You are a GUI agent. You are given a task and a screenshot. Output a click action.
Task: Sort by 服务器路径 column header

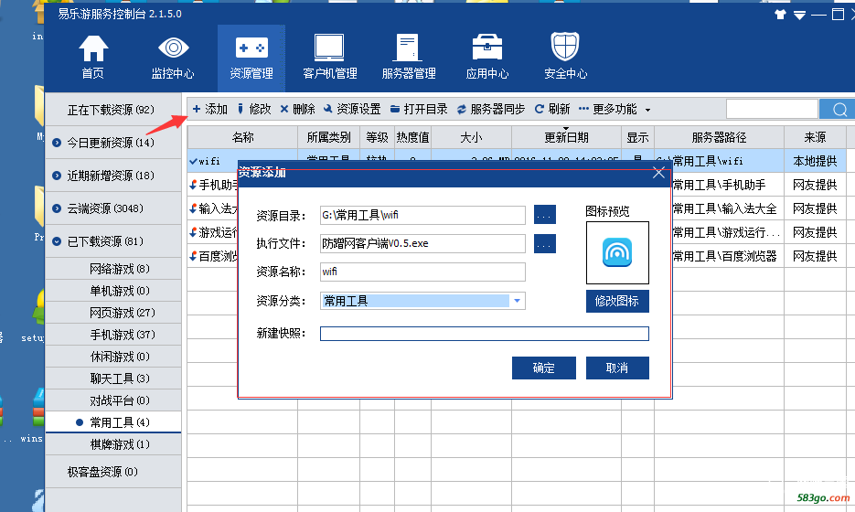[x=719, y=137]
